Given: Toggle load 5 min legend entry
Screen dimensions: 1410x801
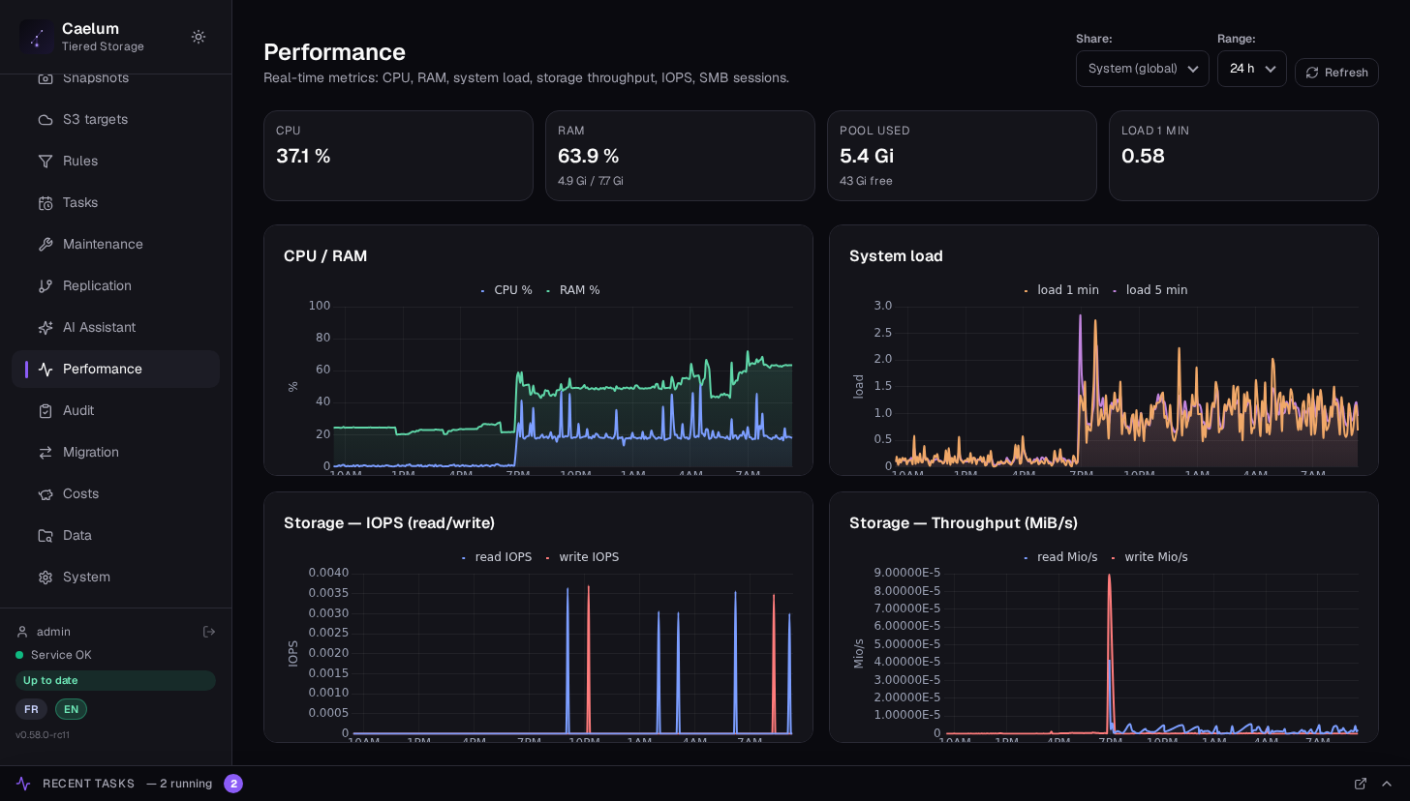Looking at the screenshot, I should pos(1150,290).
